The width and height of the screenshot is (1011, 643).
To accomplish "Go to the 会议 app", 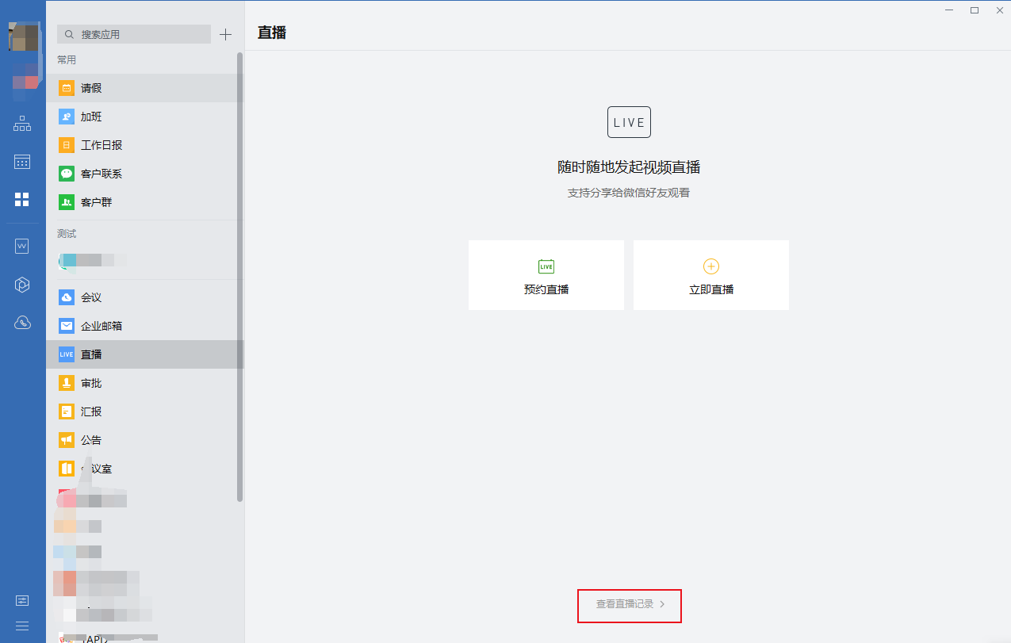I will [91, 297].
